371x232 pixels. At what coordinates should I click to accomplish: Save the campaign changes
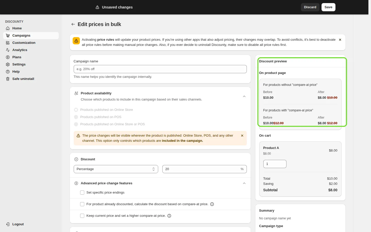[328, 7]
